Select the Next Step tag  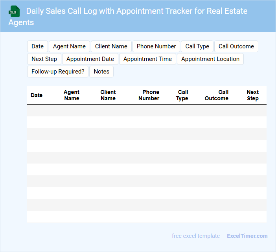tap(44, 59)
